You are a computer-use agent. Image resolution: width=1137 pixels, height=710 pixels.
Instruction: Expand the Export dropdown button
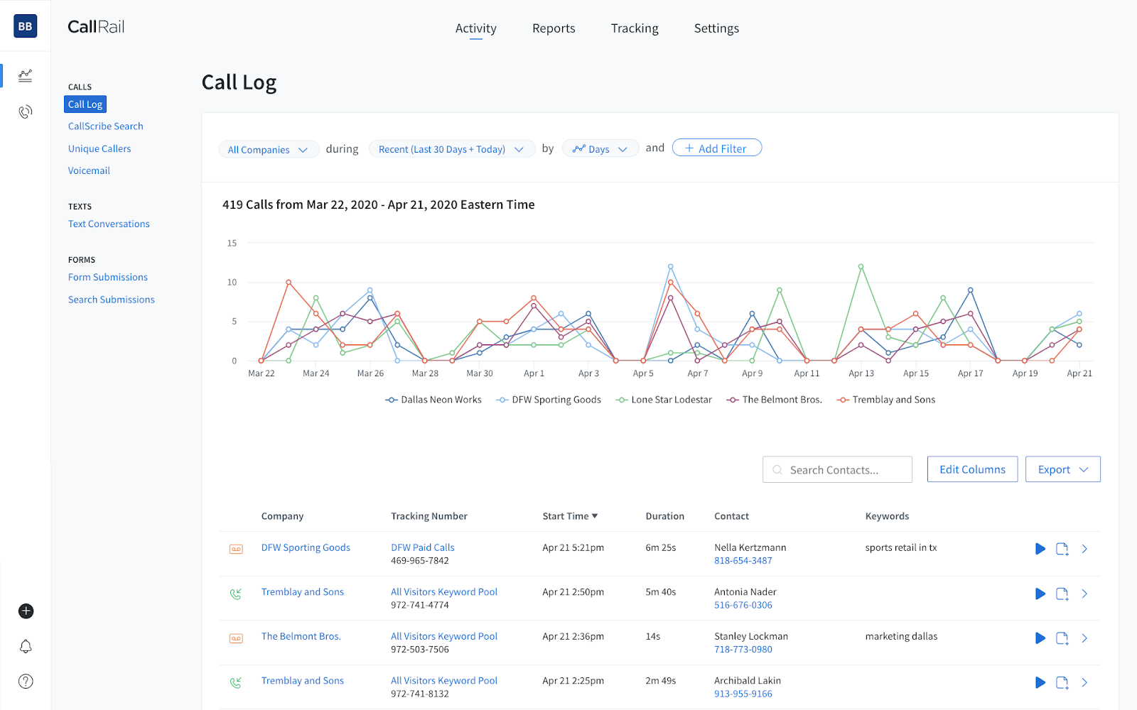pyautogui.click(x=1062, y=469)
